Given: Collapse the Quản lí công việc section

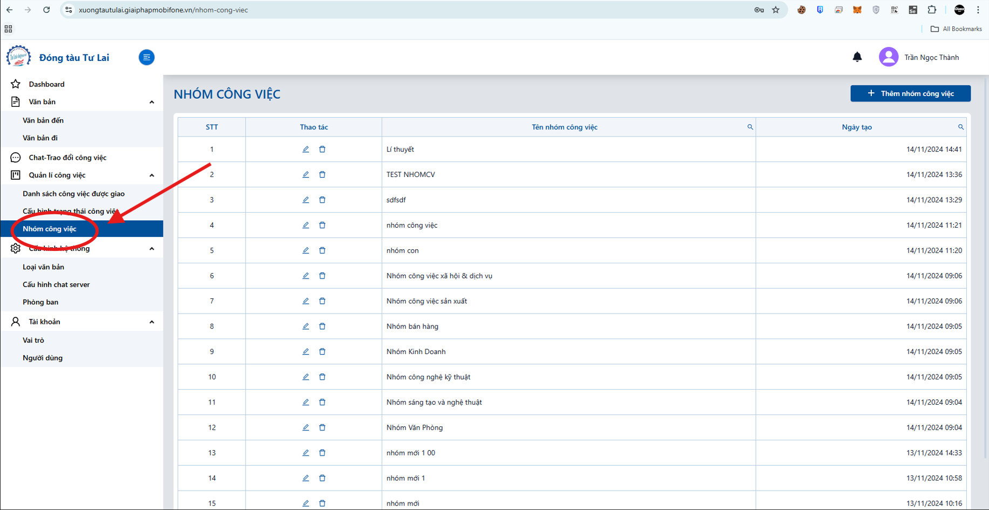Looking at the screenshot, I should (x=152, y=175).
